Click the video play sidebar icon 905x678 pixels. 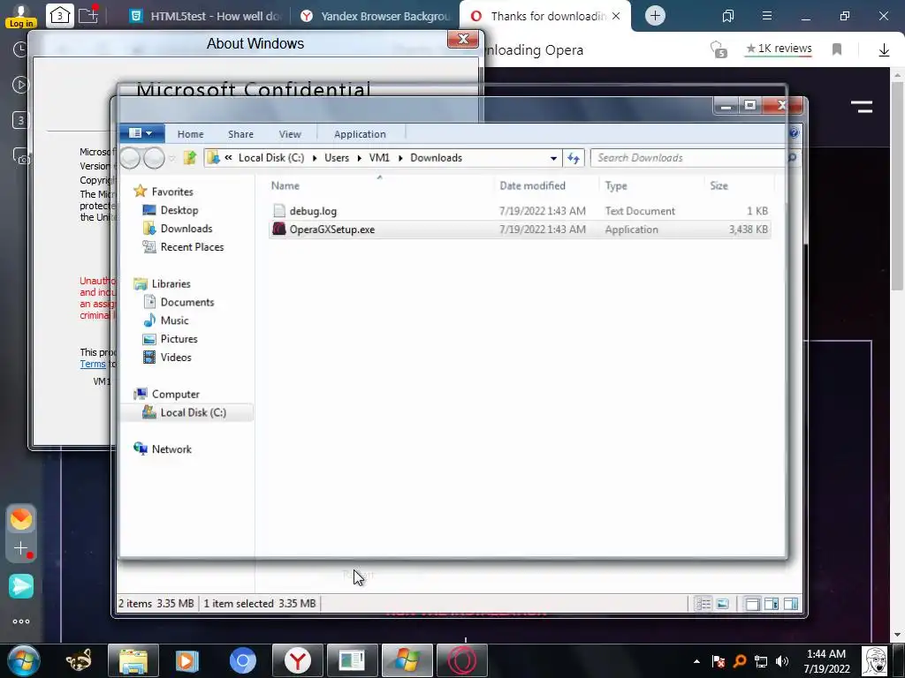[20, 86]
